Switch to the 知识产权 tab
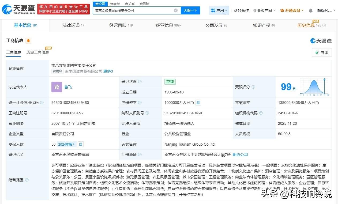Viewport: 338px width, 204px height. [264, 25]
